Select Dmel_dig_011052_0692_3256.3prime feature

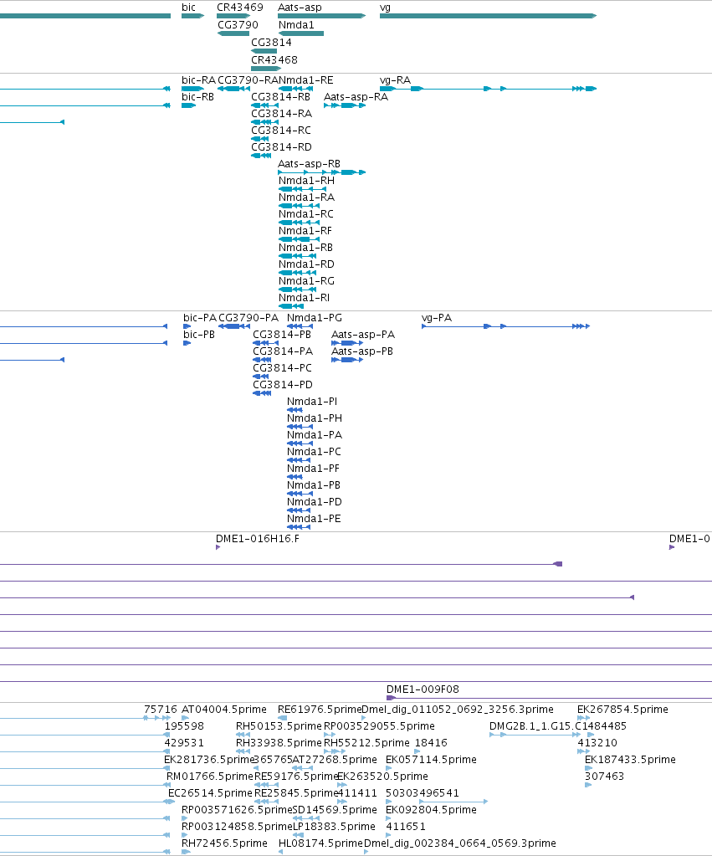click(x=364, y=718)
